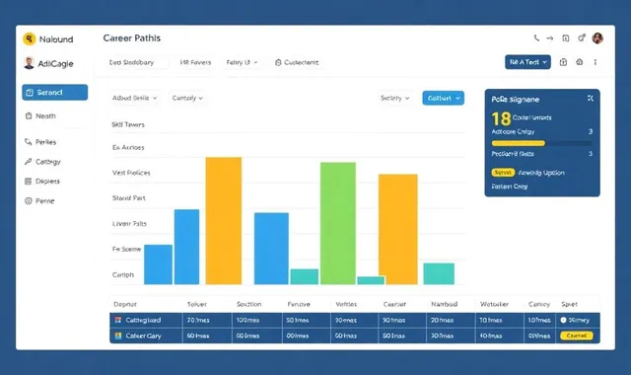Screen dimensions: 631x375
Task: Click the list icon beside Dspiers
Action: click(29, 182)
